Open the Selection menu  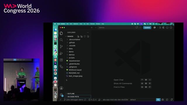pos(76,24)
